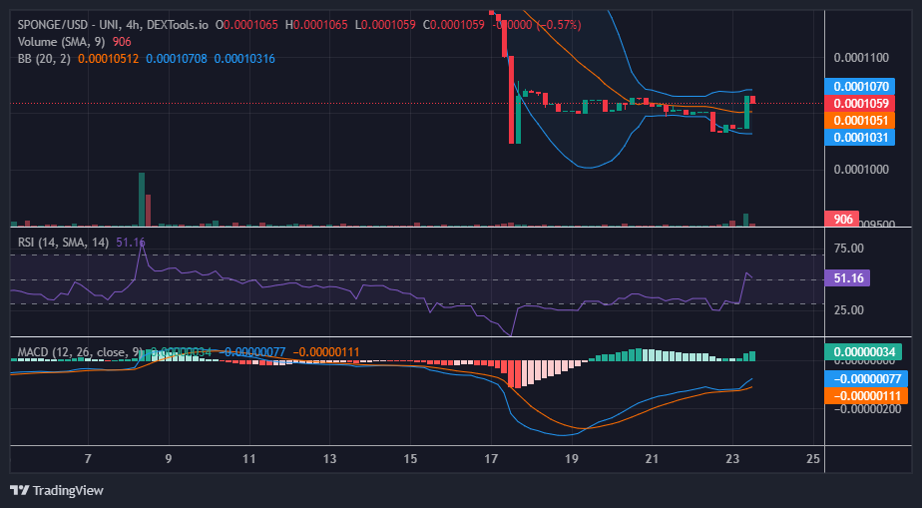The image size is (922, 508).
Task: Click date 23 on the time axis
Action: 732,459
